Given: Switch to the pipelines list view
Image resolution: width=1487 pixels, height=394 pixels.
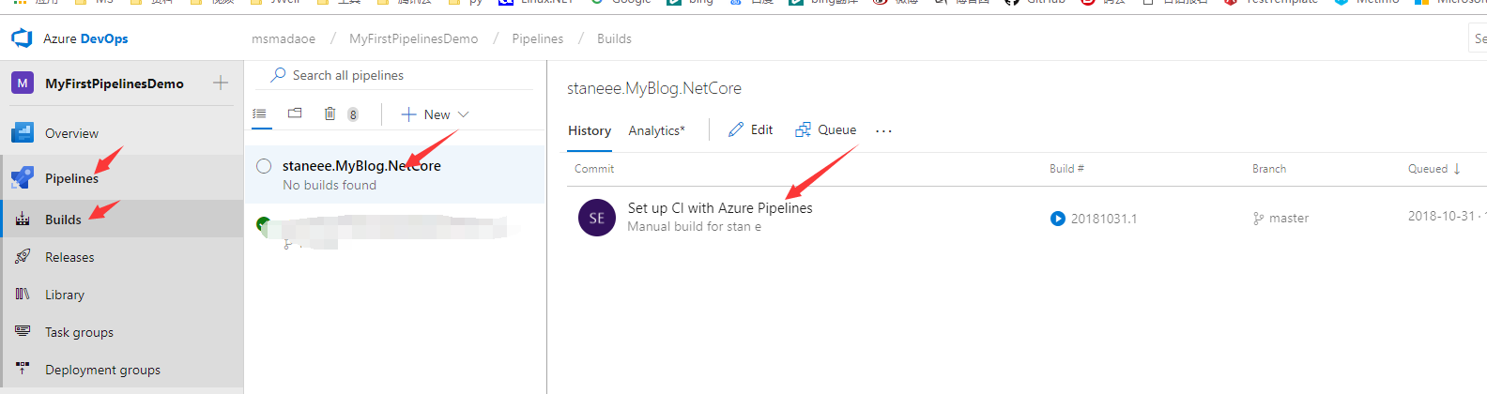Looking at the screenshot, I should pyautogui.click(x=260, y=114).
